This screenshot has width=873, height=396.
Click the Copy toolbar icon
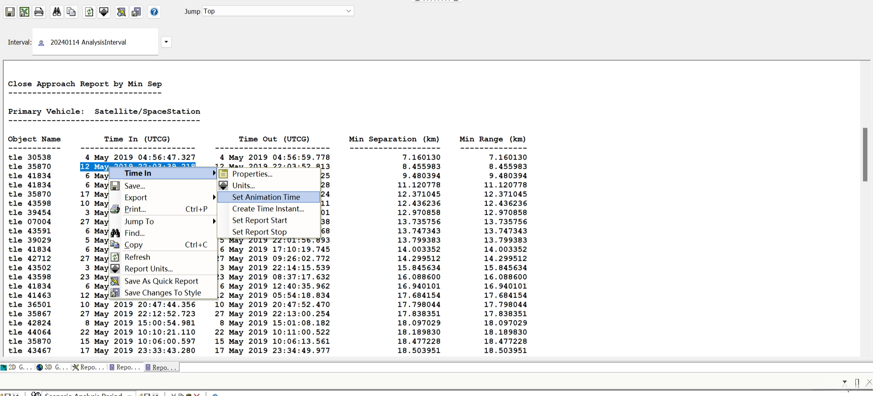(x=71, y=12)
